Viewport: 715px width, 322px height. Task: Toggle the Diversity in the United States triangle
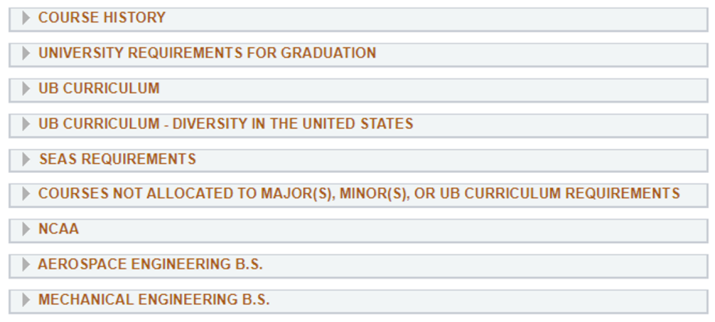tap(26, 124)
